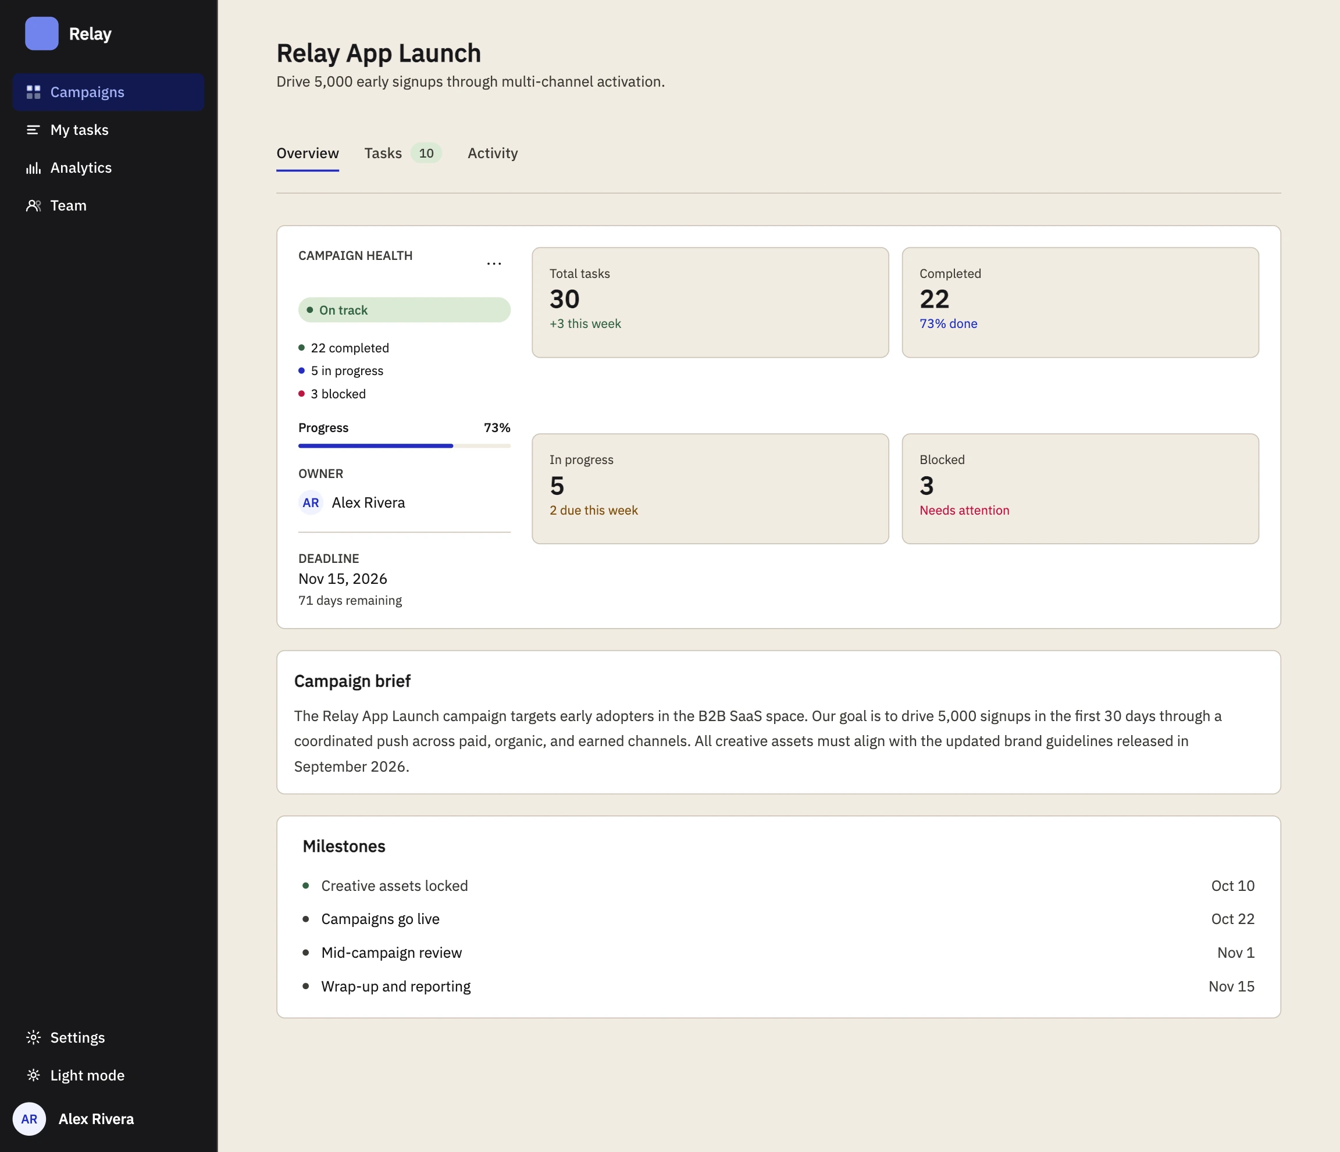Click the On track status pill

pyautogui.click(x=404, y=311)
